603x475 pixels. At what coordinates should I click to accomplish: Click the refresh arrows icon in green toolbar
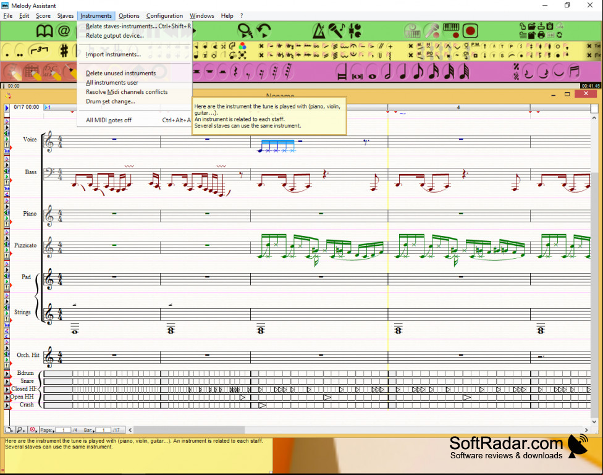coord(560,35)
